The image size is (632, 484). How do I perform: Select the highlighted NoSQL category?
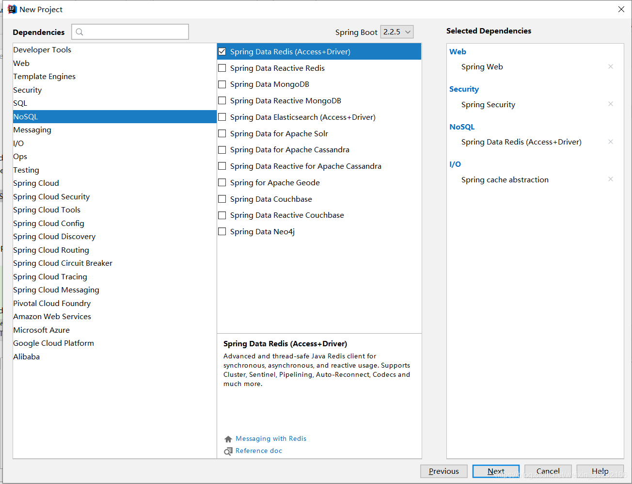[x=114, y=116]
